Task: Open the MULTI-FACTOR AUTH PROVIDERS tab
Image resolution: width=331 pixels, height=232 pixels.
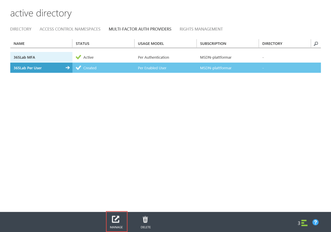Action: (140, 29)
